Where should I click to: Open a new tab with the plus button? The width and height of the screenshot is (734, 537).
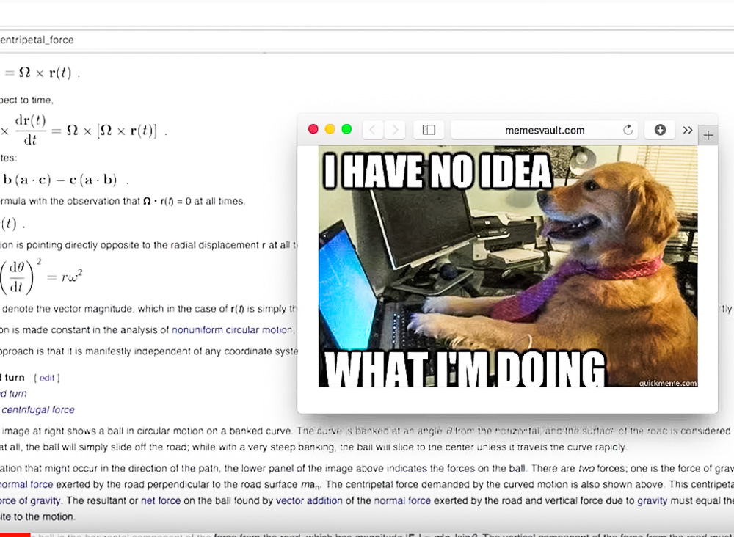[708, 135]
